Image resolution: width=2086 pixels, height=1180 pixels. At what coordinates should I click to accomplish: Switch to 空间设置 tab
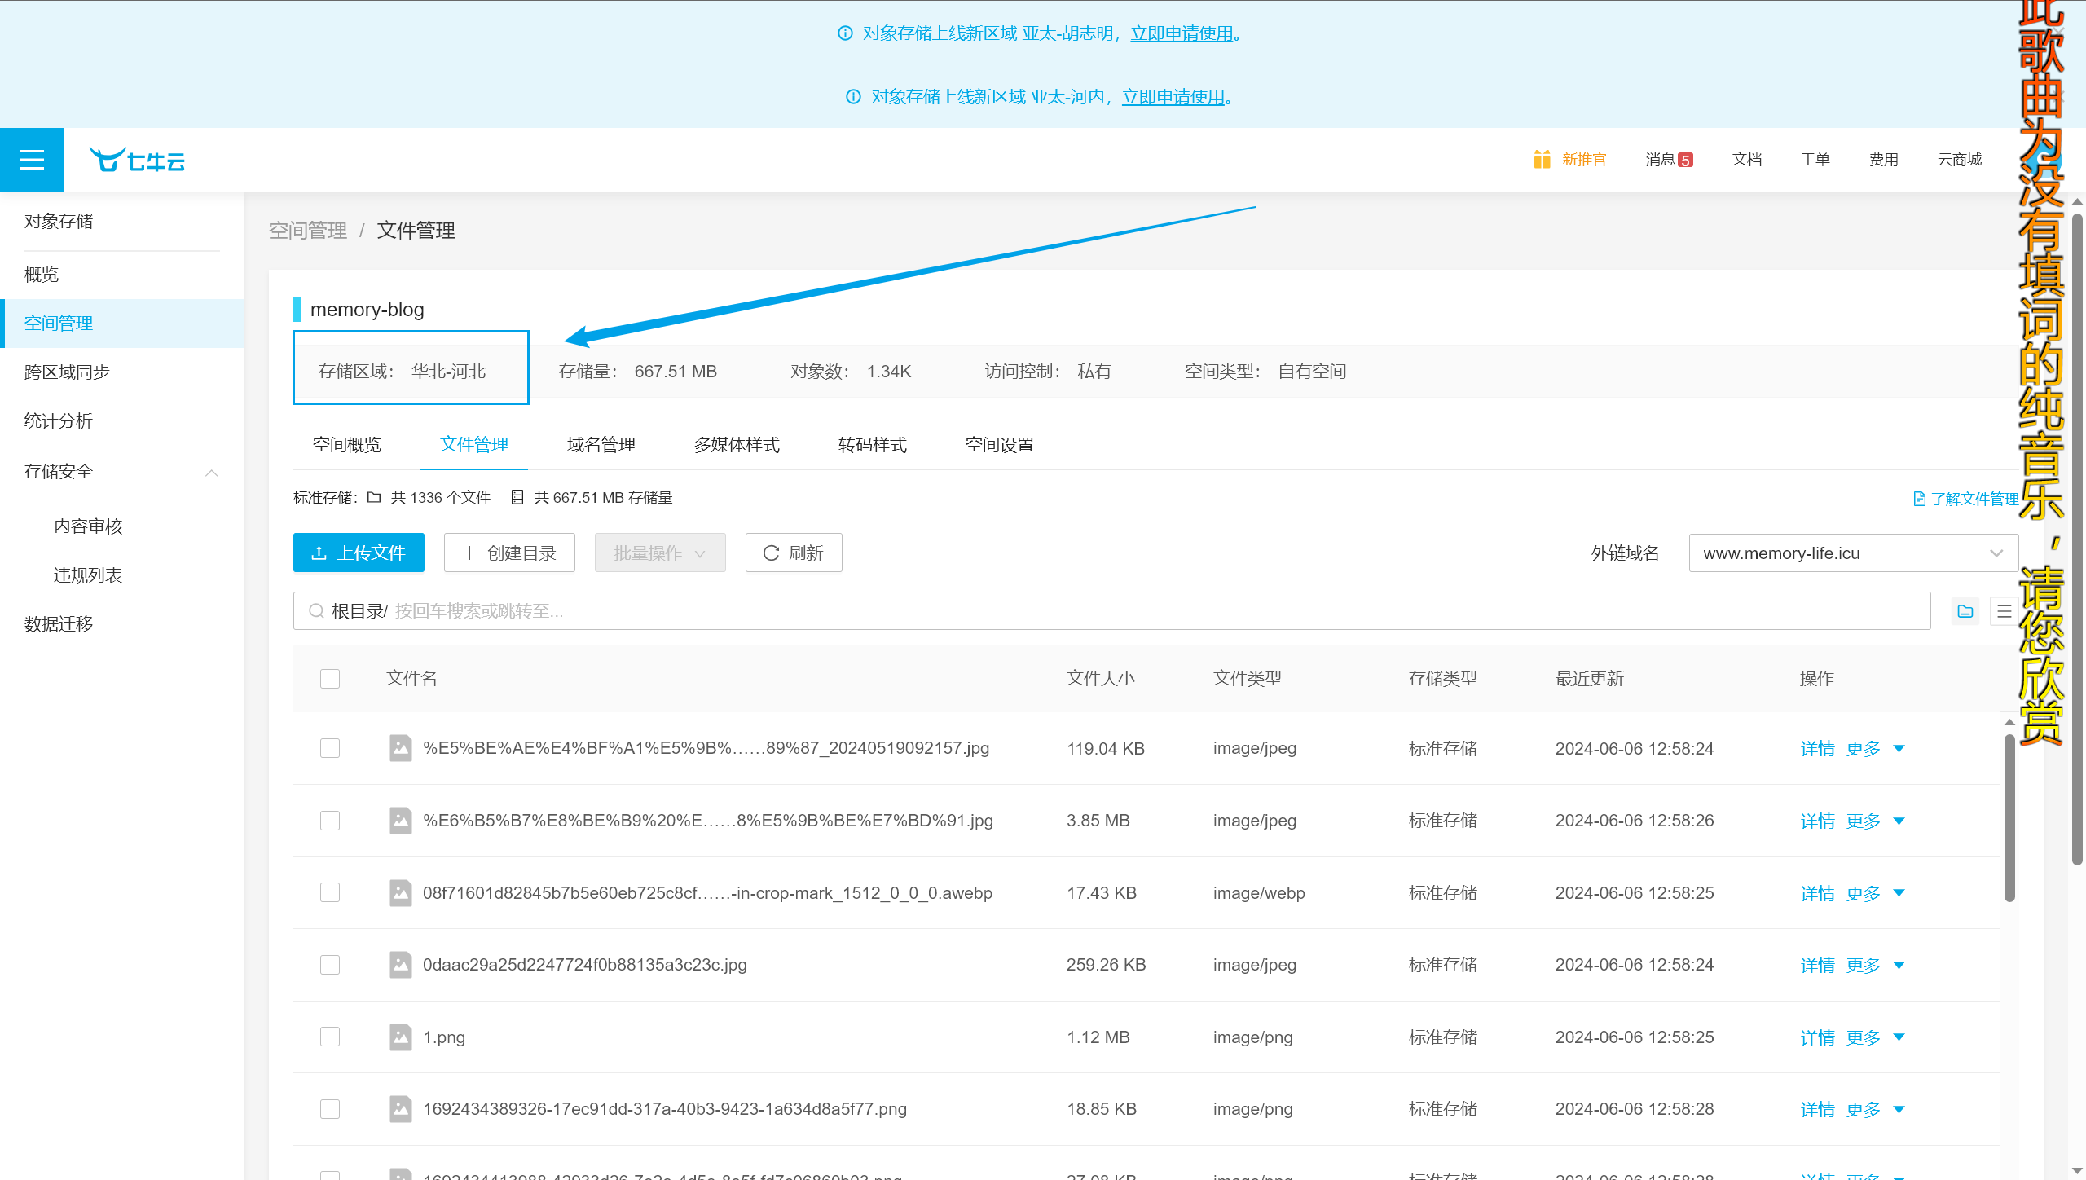pos(1000,445)
